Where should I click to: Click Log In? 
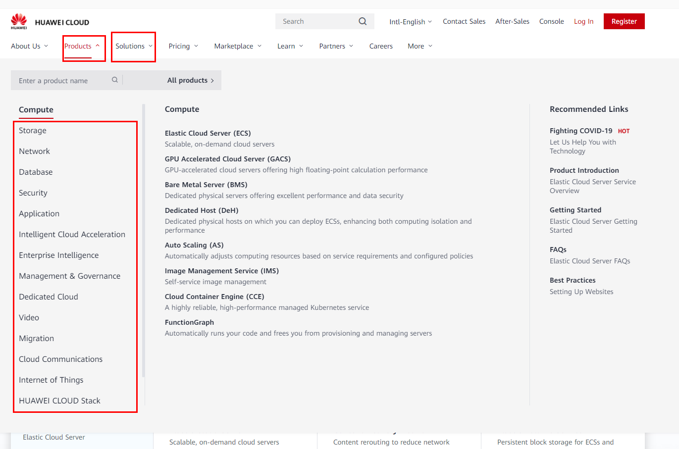point(583,21)
